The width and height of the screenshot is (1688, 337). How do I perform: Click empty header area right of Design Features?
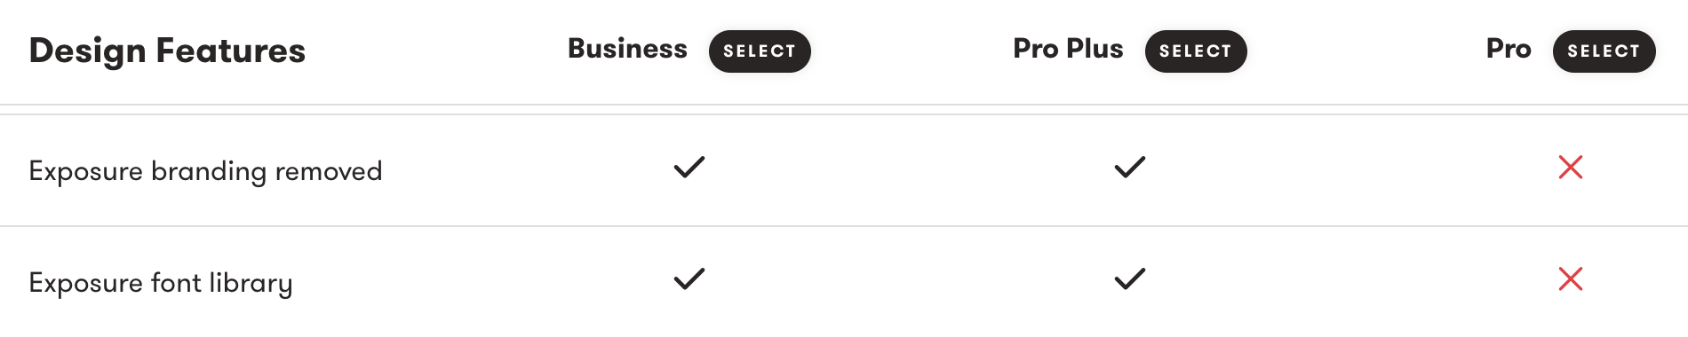437,51
